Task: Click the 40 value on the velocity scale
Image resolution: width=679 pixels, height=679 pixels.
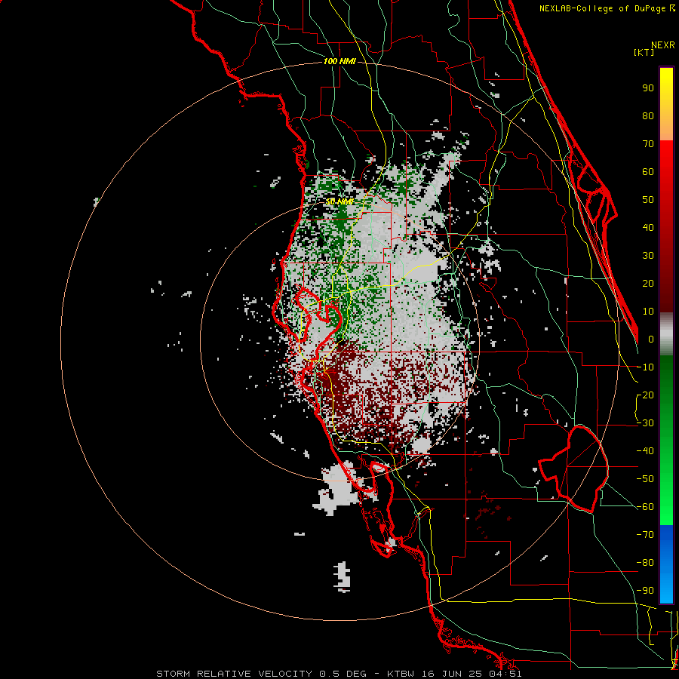Action: 648,228
